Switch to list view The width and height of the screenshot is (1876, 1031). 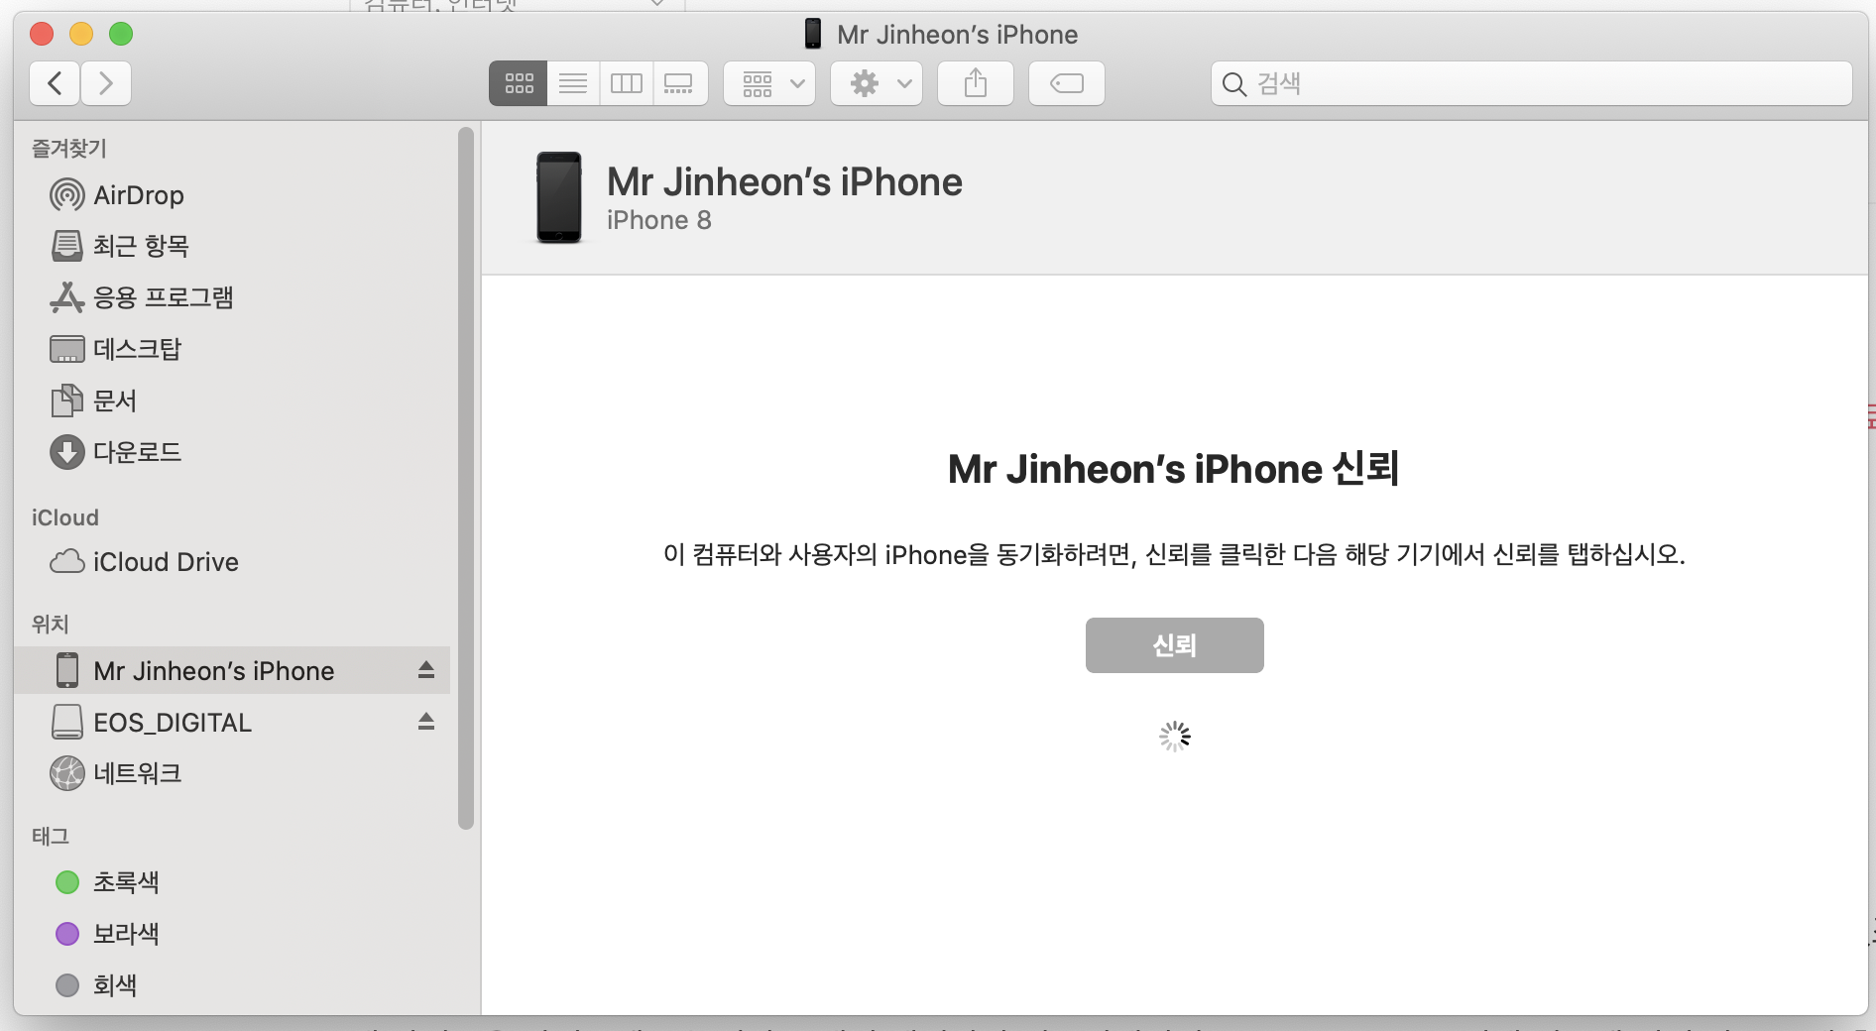tap(573, 83)
